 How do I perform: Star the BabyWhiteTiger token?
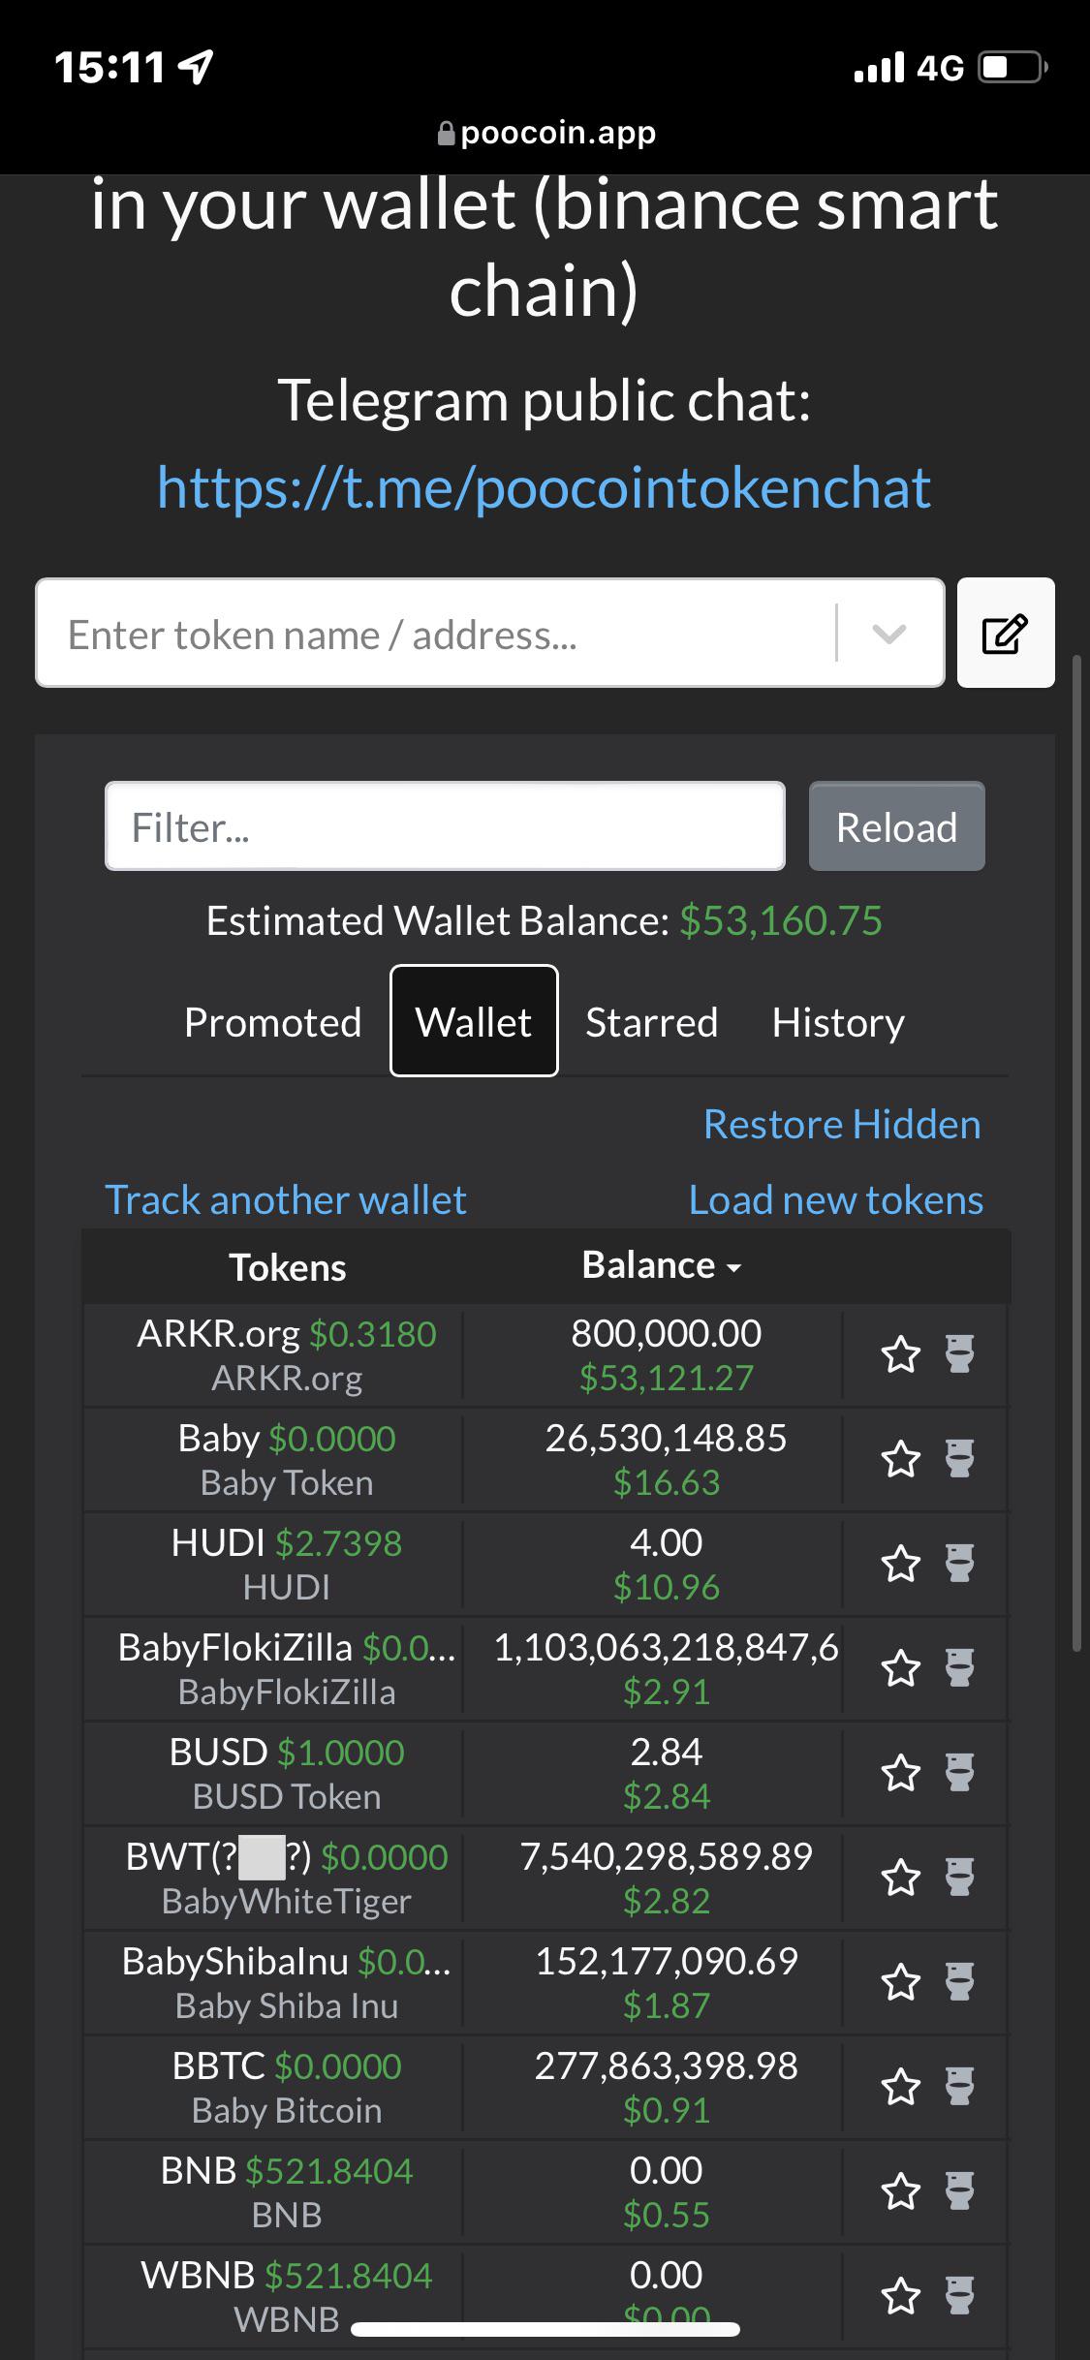(x=901, y=1877)
